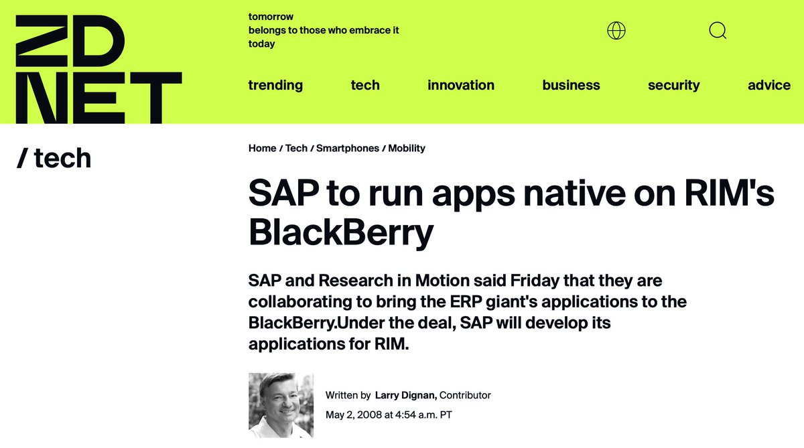Click the ZDNET logo
This screenshot has width=804, height=448.
[98, 68]
